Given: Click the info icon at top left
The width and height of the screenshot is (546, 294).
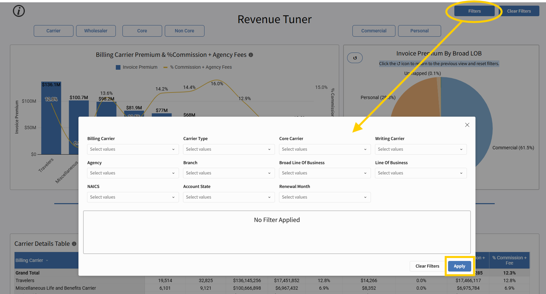Looking at the screenshot, I should tap(19, 11).
